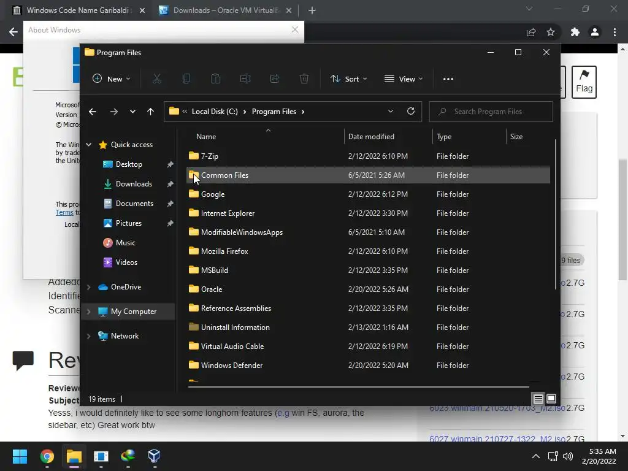Click the Terms link in About Windows
The image size is (628, 471).
64,212
